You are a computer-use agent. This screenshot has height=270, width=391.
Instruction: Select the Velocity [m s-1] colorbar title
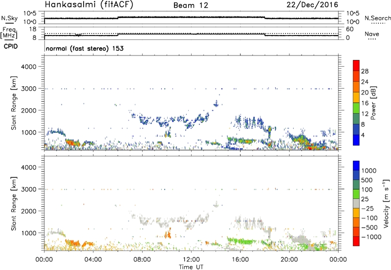click(386, 203)
